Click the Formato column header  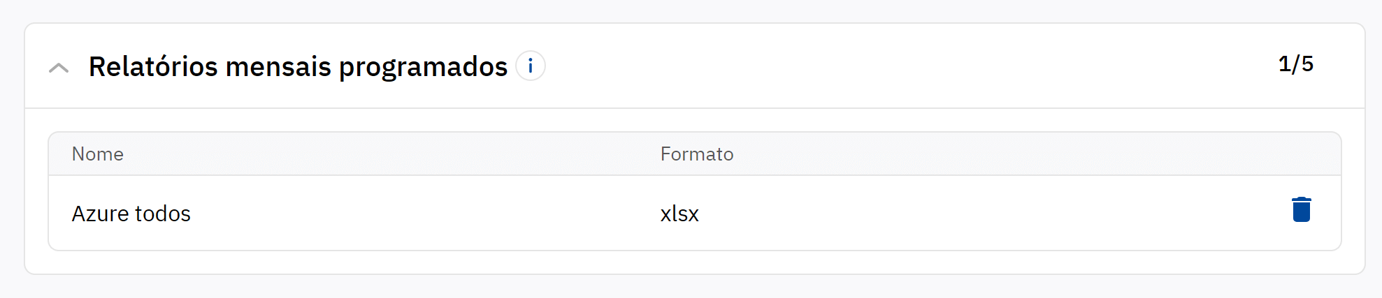pyautogui.click(x=697, y=154)
